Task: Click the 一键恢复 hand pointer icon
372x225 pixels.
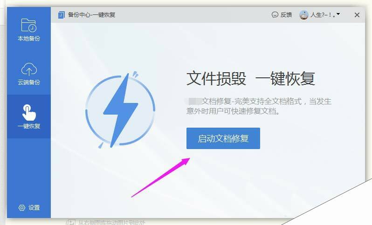Action: pos(29,113)
